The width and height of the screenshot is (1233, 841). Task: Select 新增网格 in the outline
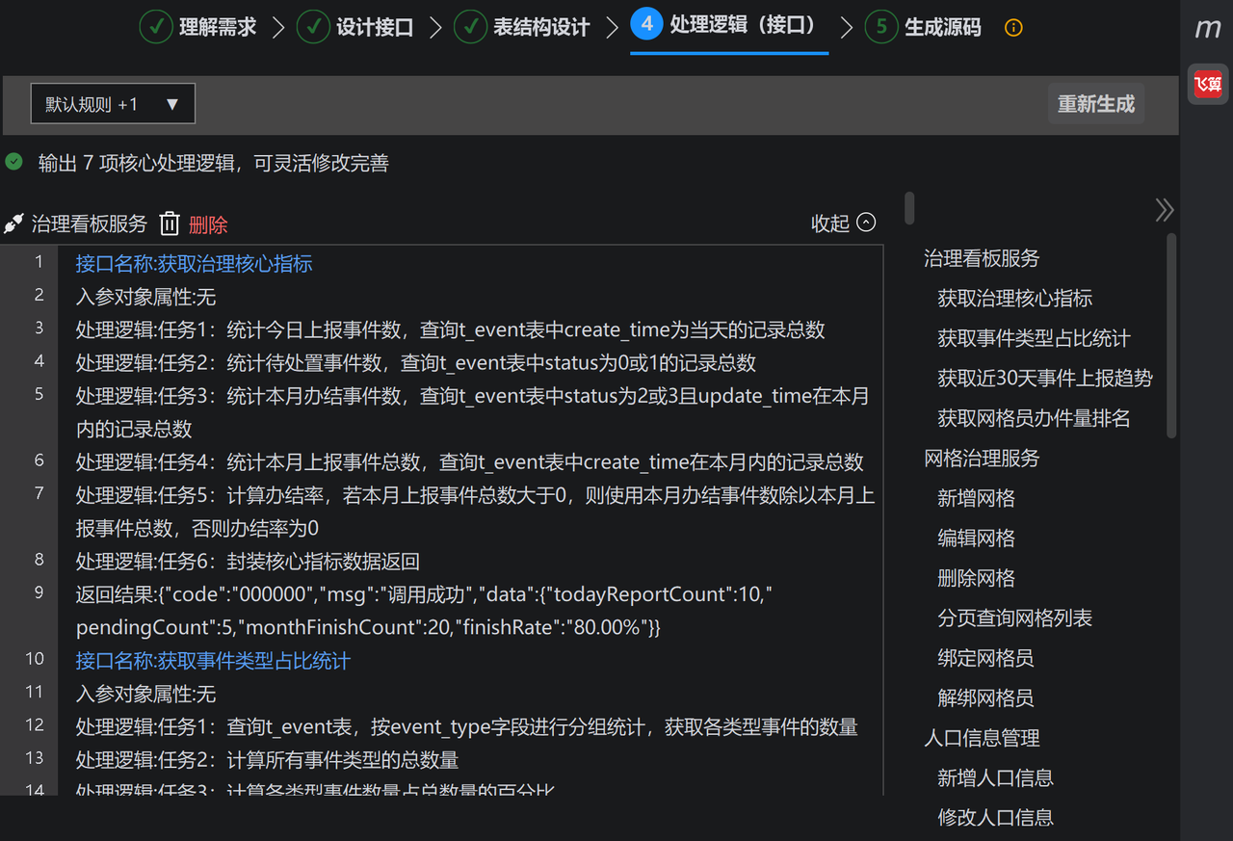(x=977, y=499)
